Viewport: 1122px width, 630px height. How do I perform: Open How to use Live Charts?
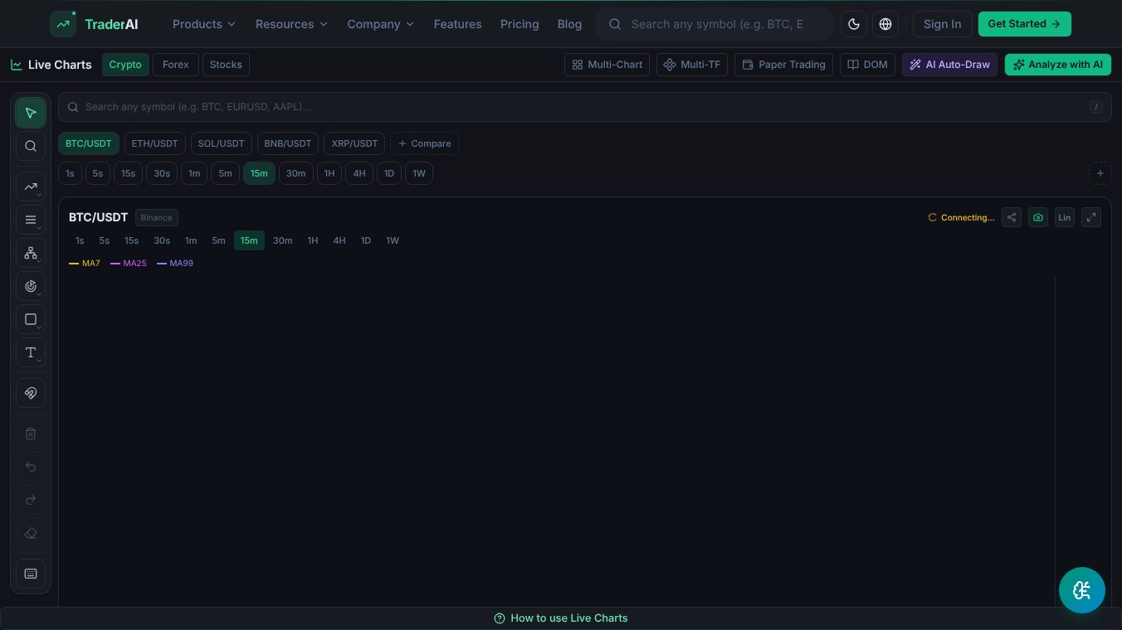pyautogui.click(x=561, y=618)
